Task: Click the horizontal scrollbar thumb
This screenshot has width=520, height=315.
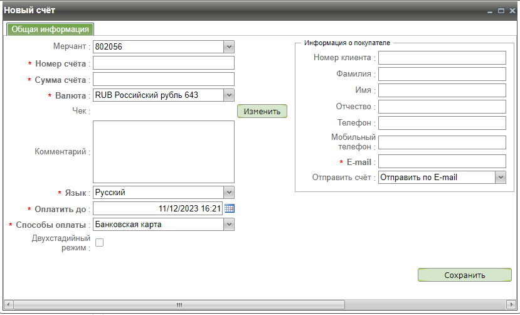Action: [x=179, y=305]
